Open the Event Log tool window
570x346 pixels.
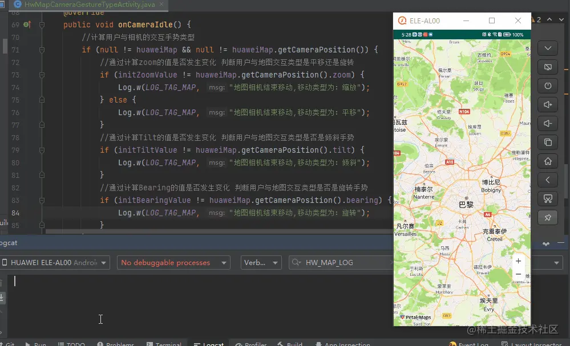coord(469,344)
